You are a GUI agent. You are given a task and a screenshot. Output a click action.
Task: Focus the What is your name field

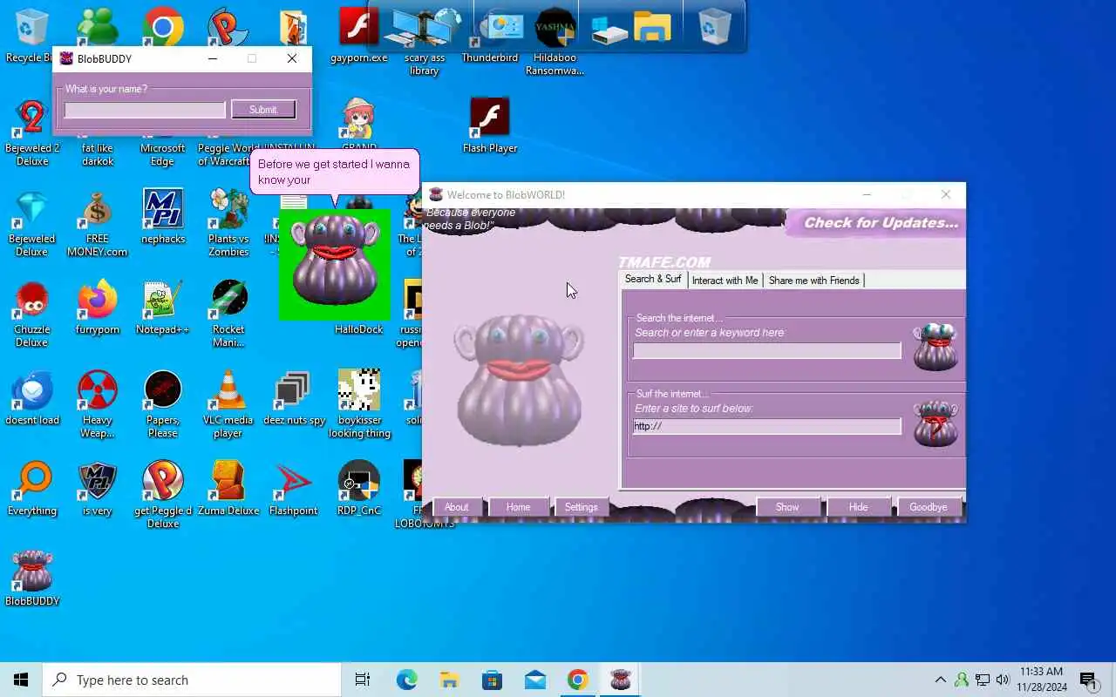click(x=145, y=110)
